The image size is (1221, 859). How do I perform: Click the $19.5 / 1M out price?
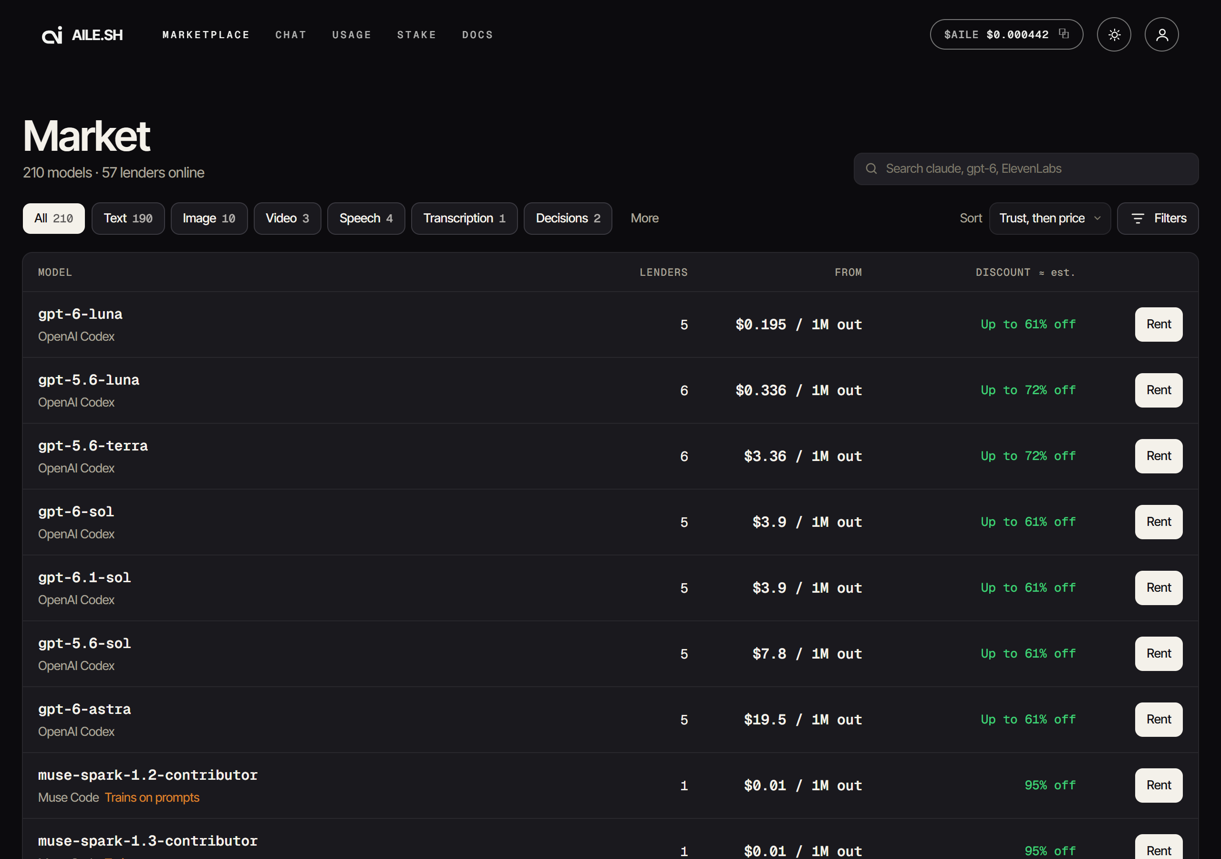pos(803,720)
